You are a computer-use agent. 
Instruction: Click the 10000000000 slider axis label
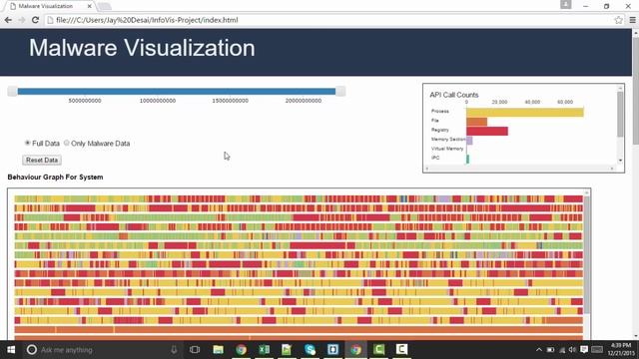click(158, 101)
